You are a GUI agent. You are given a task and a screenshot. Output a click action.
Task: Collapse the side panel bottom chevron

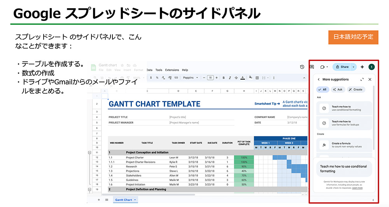pyautogui.click(x=373, y=200)
